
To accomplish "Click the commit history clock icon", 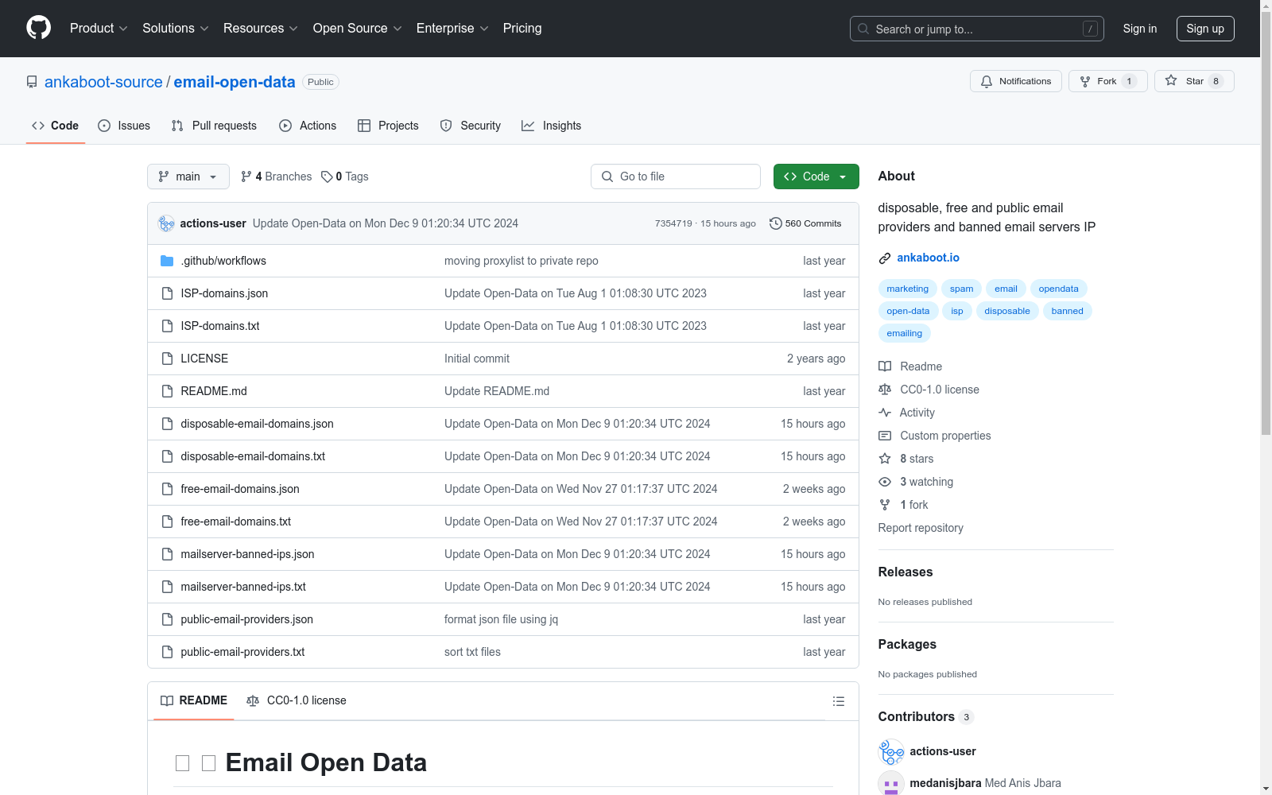I will (776, 223).
